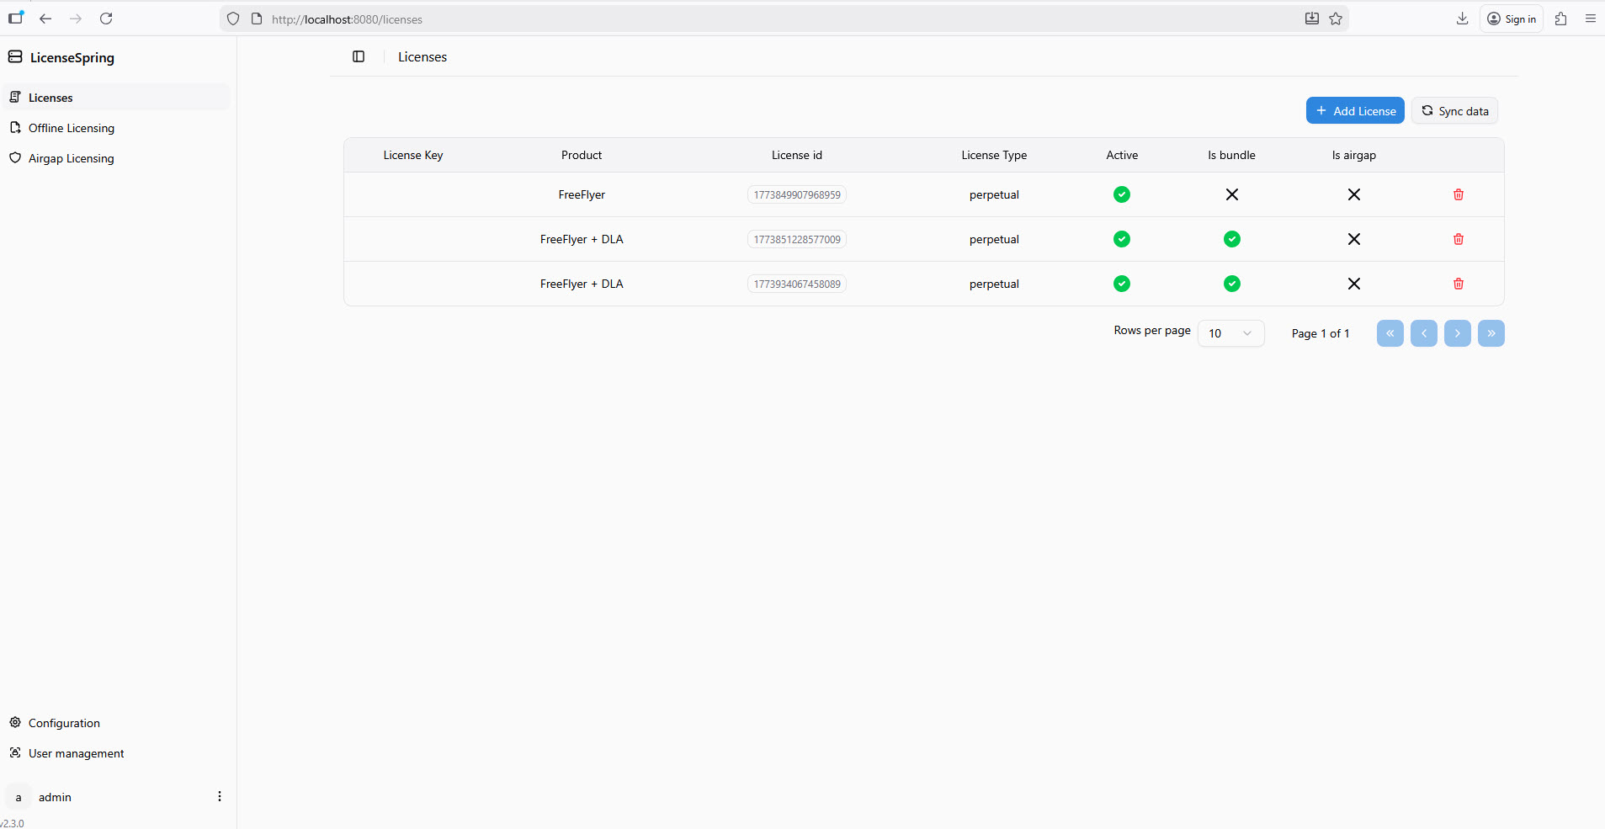The width and height of the screenshot is (1605, 829).
Task: Click Is bundle status in FreeFlyer row
Action: (x=1231, y=194)
